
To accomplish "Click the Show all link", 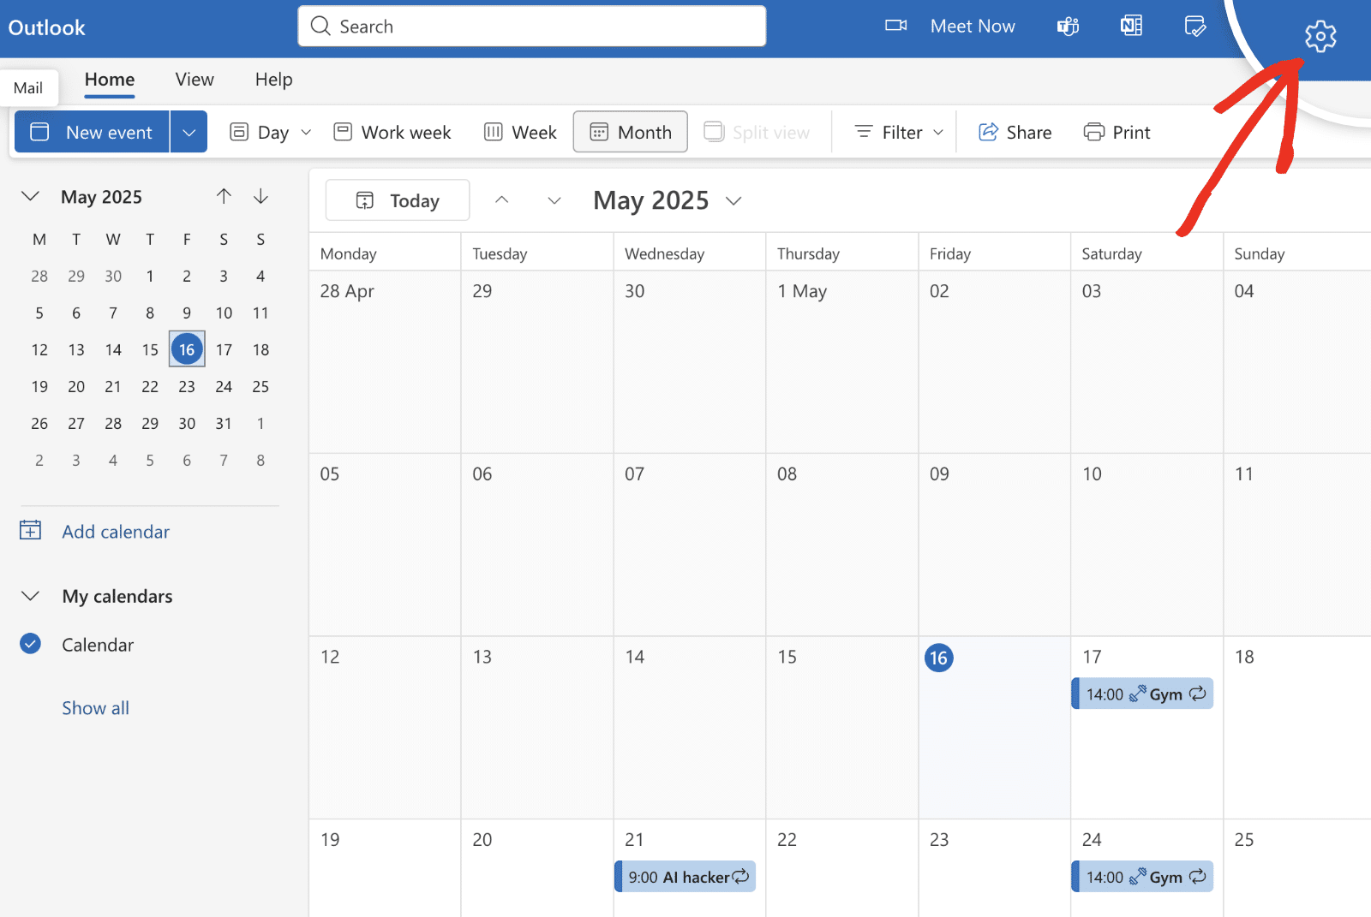I will click(x=95, y=708).
